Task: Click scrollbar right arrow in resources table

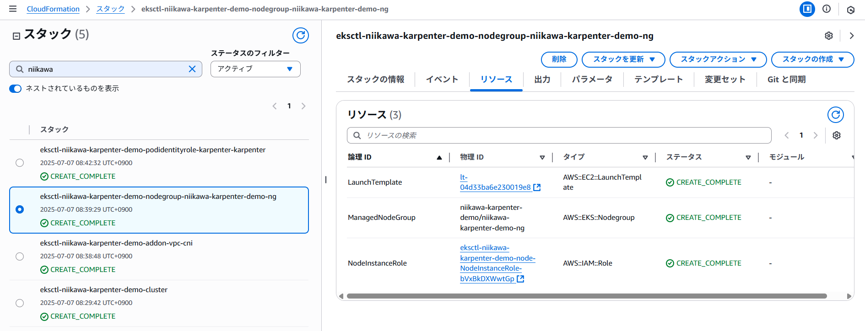Action: 849,296
